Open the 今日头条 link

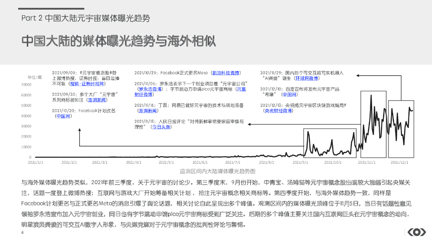click(x=161, y=127)
